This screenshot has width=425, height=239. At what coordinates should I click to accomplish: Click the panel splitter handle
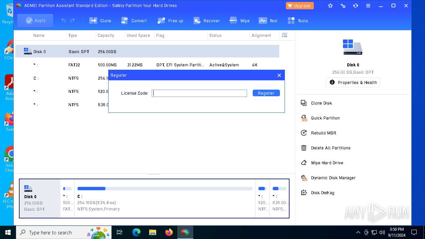154,174
